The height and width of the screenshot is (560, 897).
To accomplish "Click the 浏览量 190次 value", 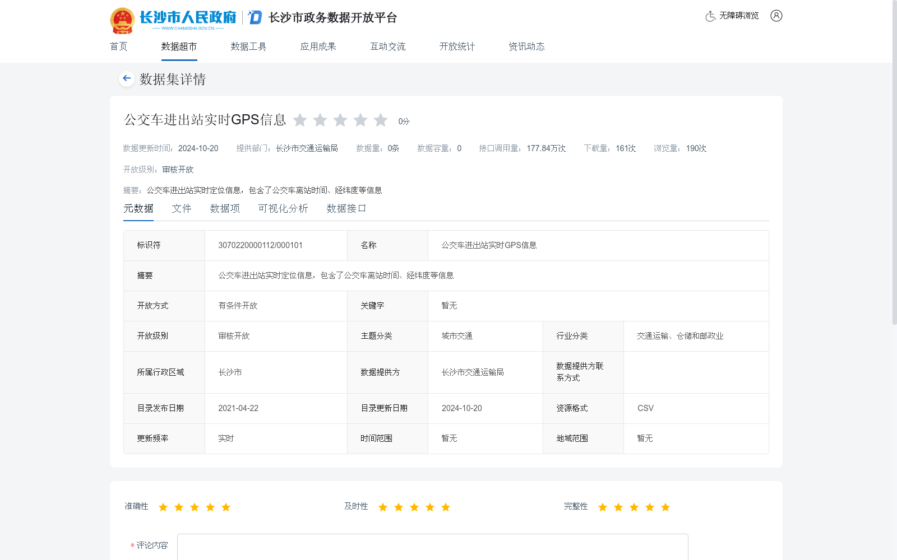I will 696,148.
